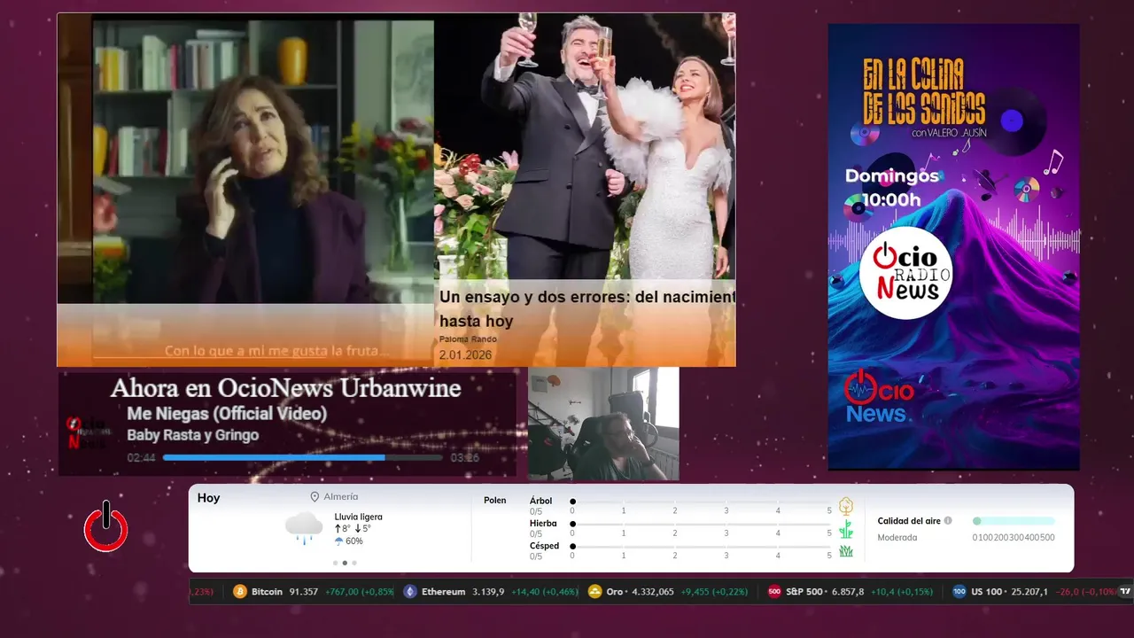Click the 'Hoy' weather heading
1134x638 pixels.
[x=208, y=498]
